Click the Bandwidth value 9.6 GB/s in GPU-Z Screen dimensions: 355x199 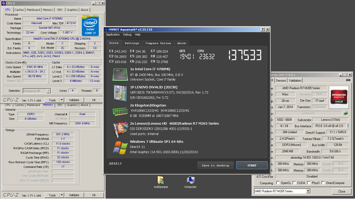coord(335,151)
